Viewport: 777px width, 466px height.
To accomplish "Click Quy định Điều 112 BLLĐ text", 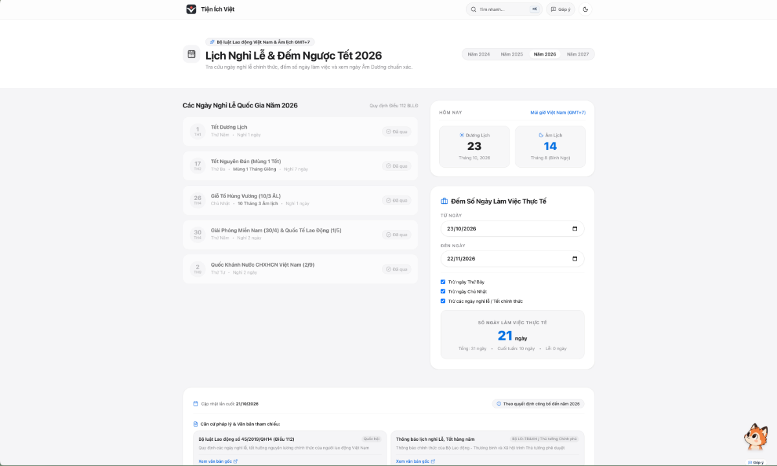I will coord(394,105).
